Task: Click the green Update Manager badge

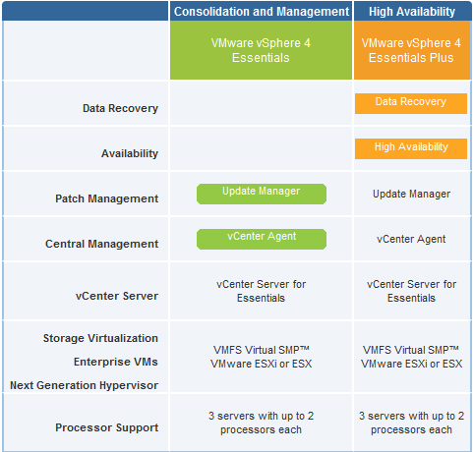Action: (x=262, y=194)
